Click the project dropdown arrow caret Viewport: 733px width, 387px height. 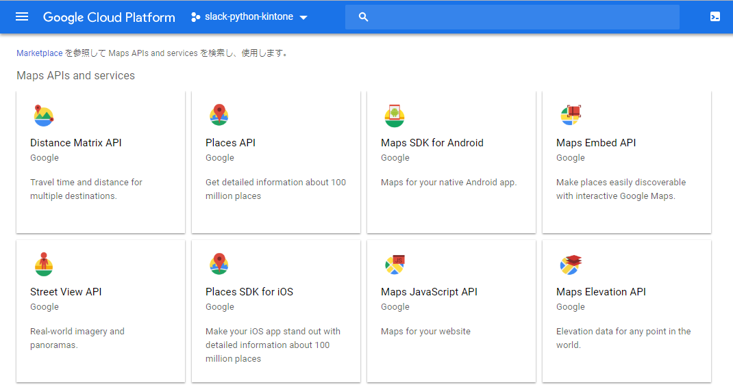click(303, 18)
